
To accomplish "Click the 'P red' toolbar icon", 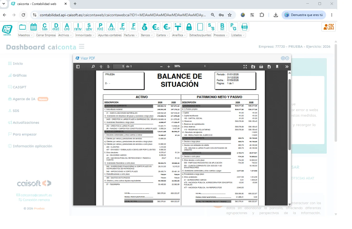I will pos(100,27).
